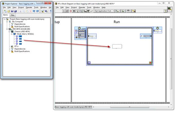176x113 pixels.
Task: Click the Run arrow in the block diagram toolbar
Action: click(64, 11)
